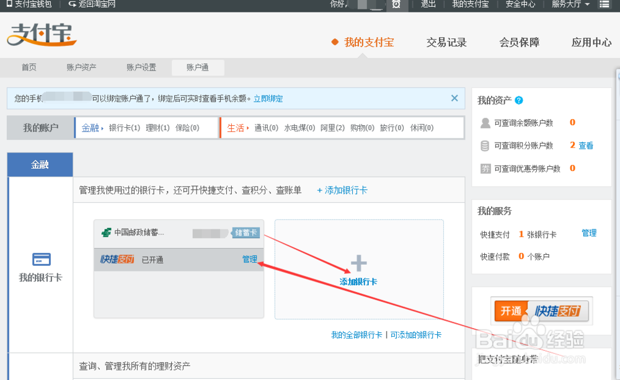Select 购物(0) filter
This screenshot has width=620, height=380.
(362, 128)
